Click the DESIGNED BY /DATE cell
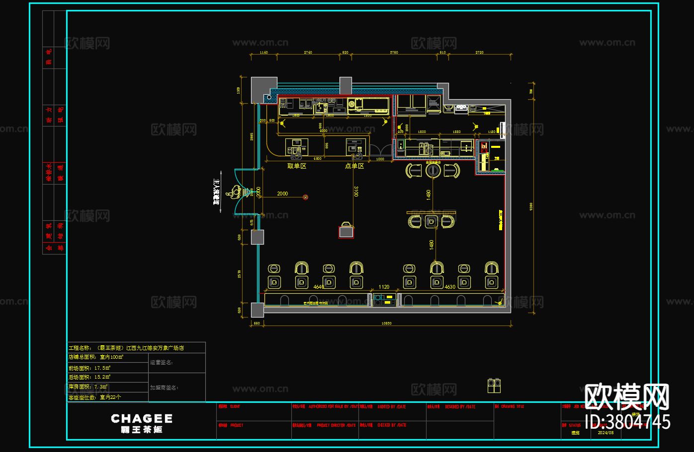Viewport: 694px width, 452px height. click(460, 411)
